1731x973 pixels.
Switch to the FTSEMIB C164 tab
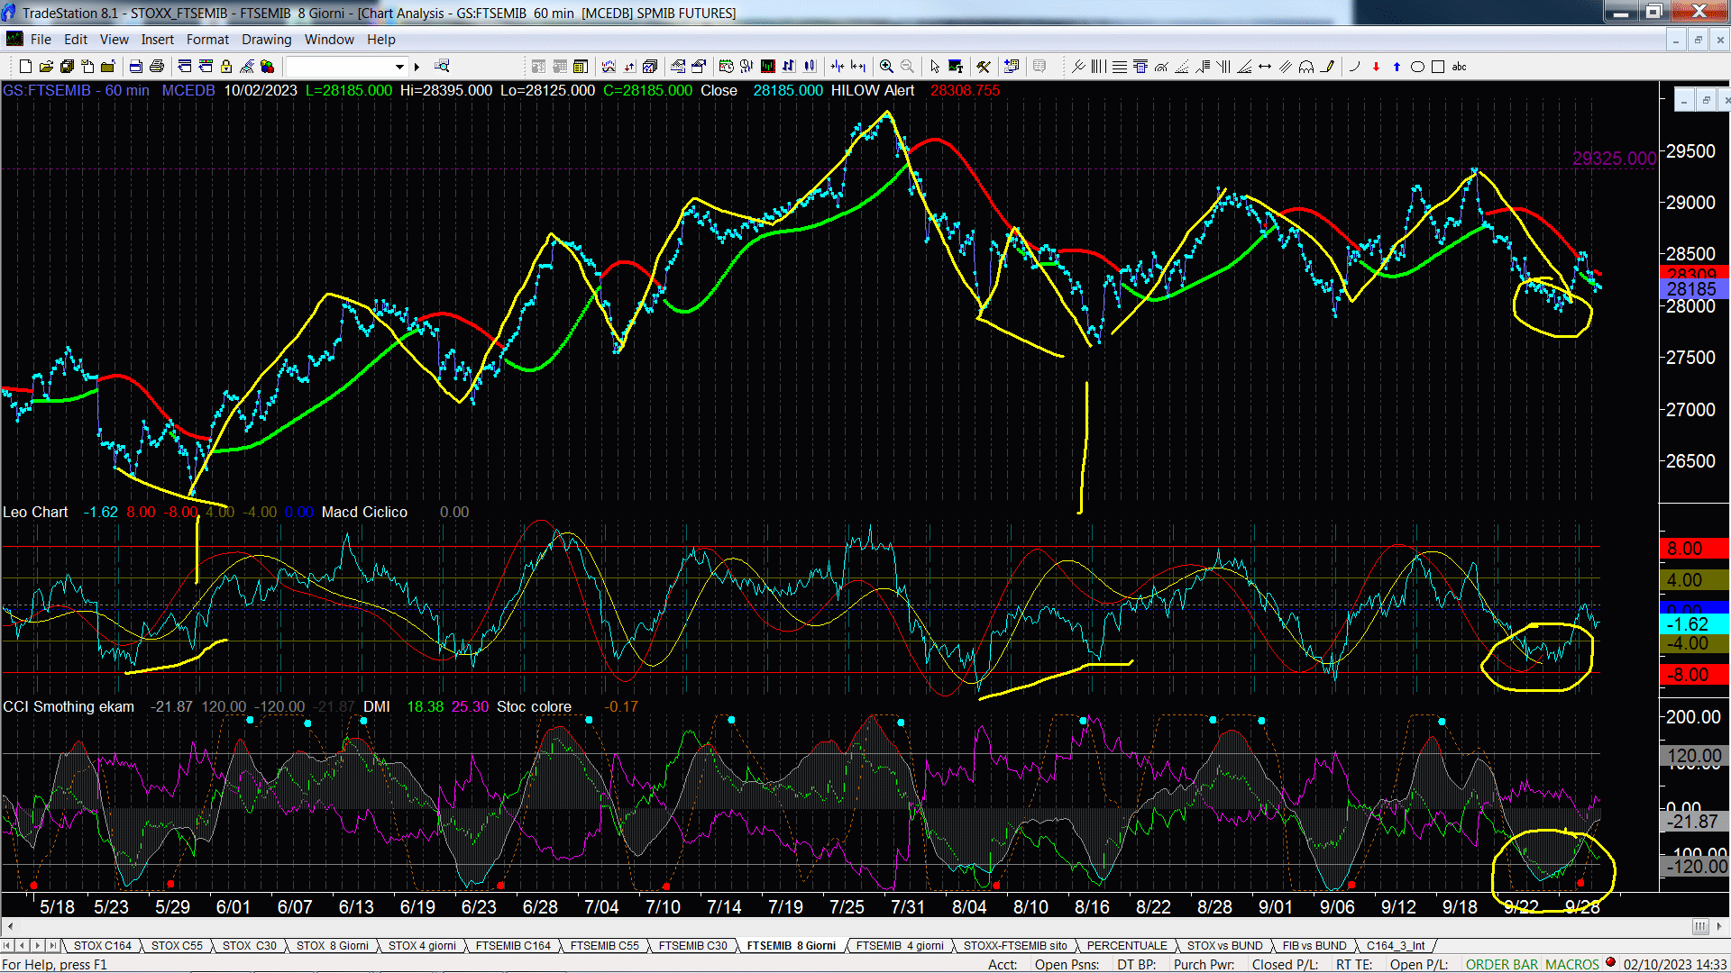coord(512,946)
